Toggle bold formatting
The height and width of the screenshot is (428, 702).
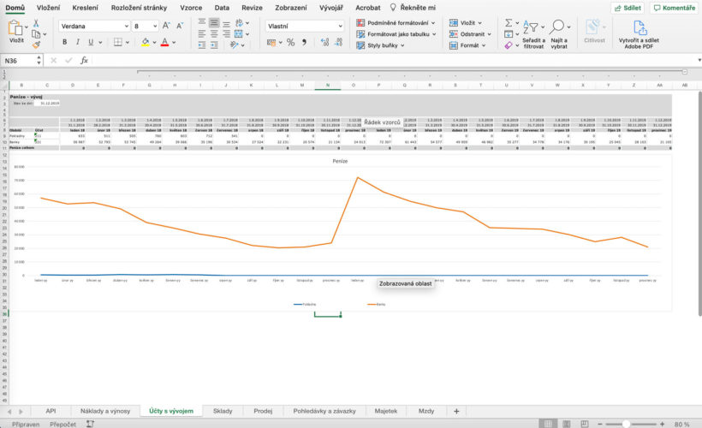[x=65, y=42]
